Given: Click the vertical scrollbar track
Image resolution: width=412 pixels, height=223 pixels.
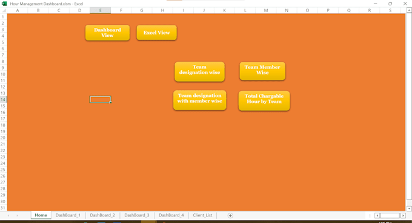Looking at the screenshot, I should 409,110.
